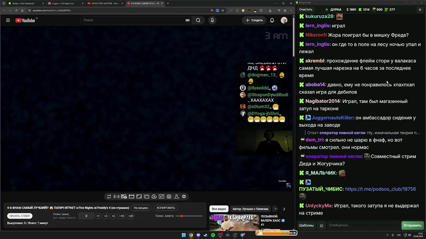
Task: Open the ПОЗЫВНОЙ: ВАЛЕРА ХАОС video thumbnail
Action: pyautogui.click(x=234, y=223)
